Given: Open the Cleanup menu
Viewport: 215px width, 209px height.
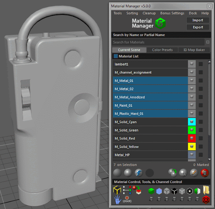Looking at the screenshot, I should pos(149,13).
